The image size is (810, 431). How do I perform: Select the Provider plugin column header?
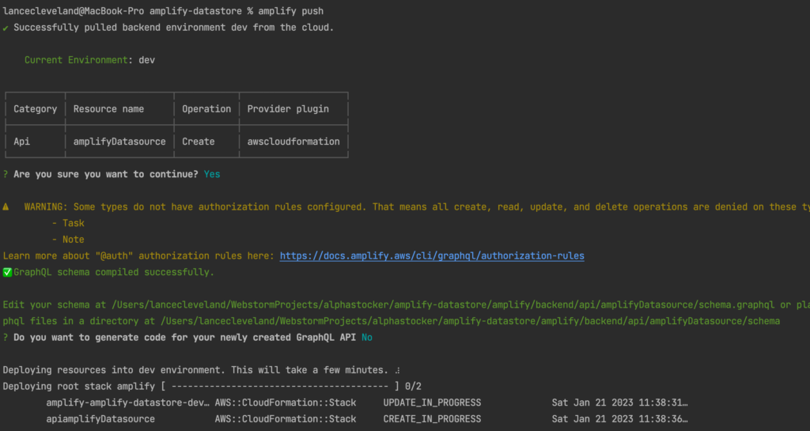pos(288,109)
